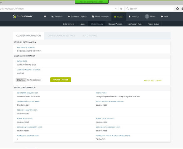This screenshot has height=149, width=183.
Task: Open the dashboard grid icon
Action: click(45, 17)
